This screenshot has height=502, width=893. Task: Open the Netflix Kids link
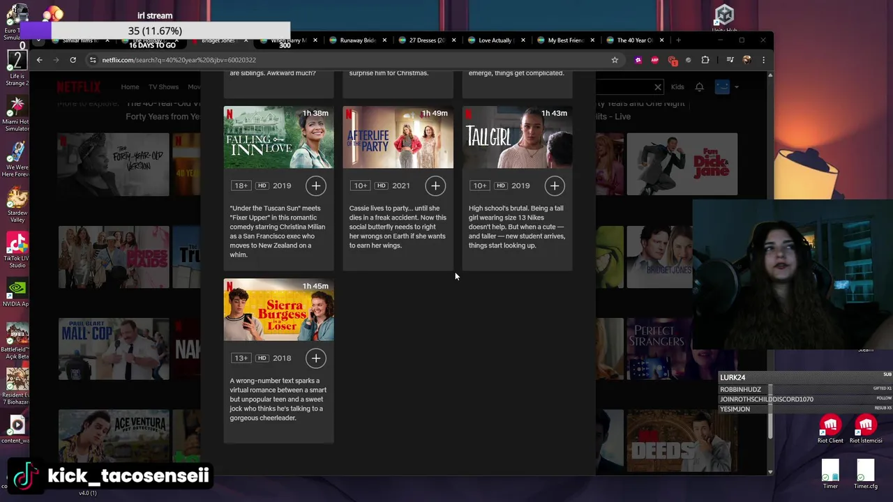point(677,87)
